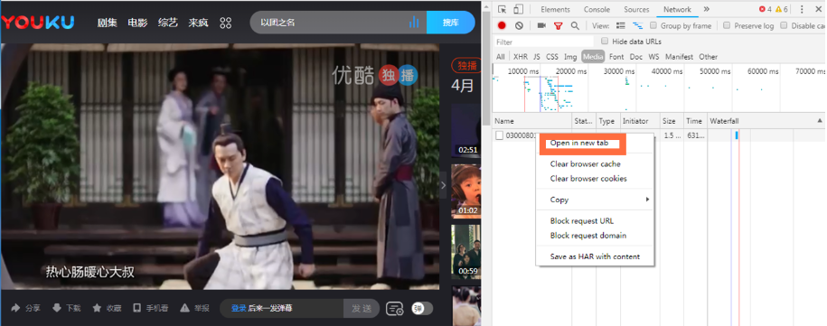Viewport: 827px width, 326px height.
Task: Click the network Filter input field
Action: click(543, 42)
